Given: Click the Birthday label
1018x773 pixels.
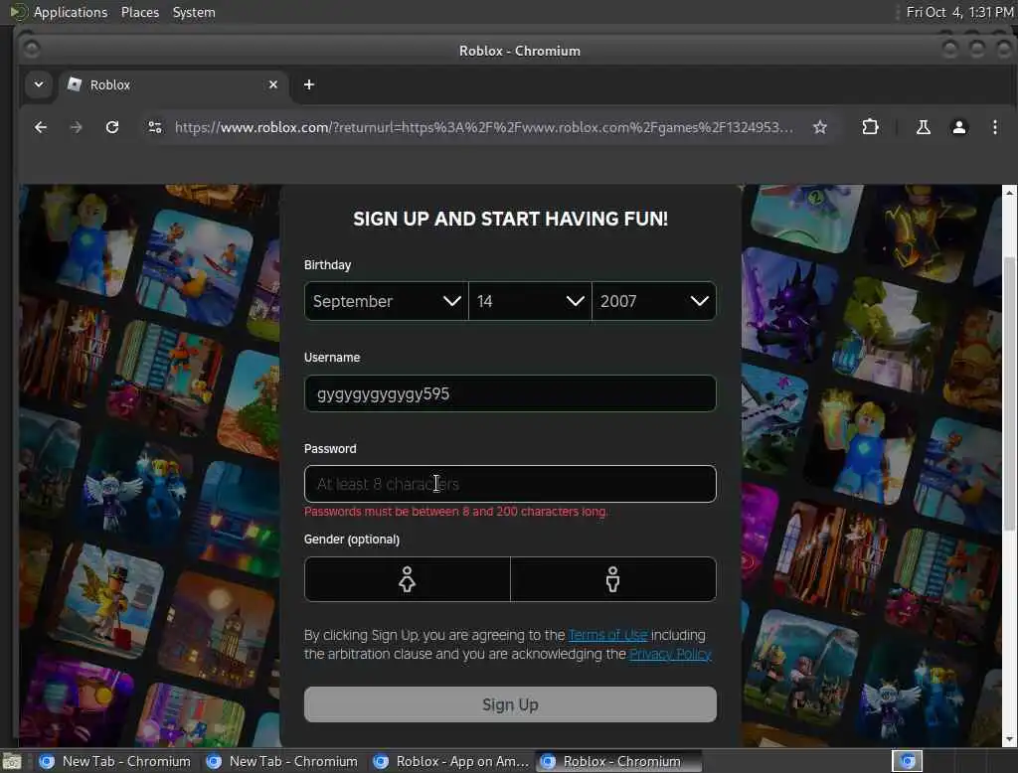Looking at the screenshot, I should 327,265.
